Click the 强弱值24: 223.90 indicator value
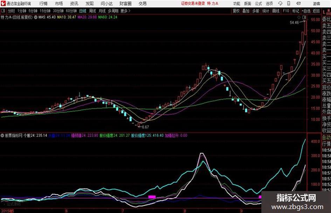This screenshot has width=331, height=213. tap(85, 135)
